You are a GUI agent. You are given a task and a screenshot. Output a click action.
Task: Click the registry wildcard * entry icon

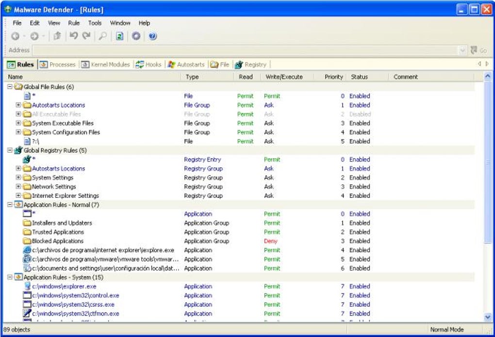(x=27, y=160)
